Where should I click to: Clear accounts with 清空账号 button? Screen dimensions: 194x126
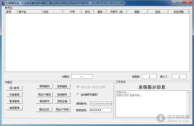45,101
